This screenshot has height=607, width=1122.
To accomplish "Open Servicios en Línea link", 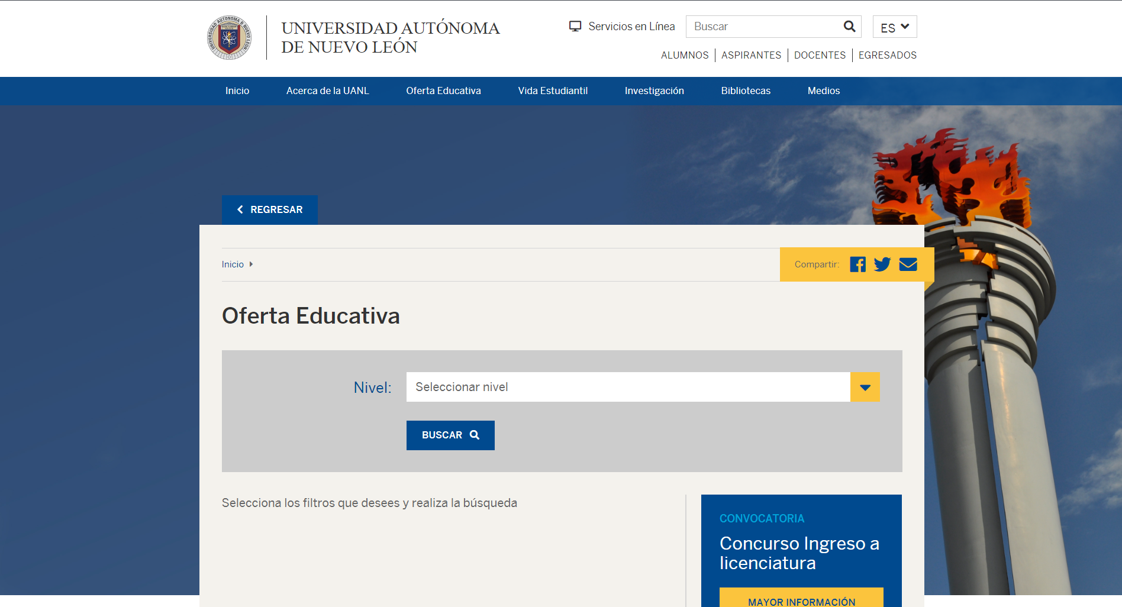I will coord(631,27).
